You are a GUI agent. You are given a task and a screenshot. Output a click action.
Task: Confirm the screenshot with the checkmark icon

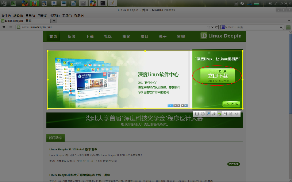coord(237,114)
